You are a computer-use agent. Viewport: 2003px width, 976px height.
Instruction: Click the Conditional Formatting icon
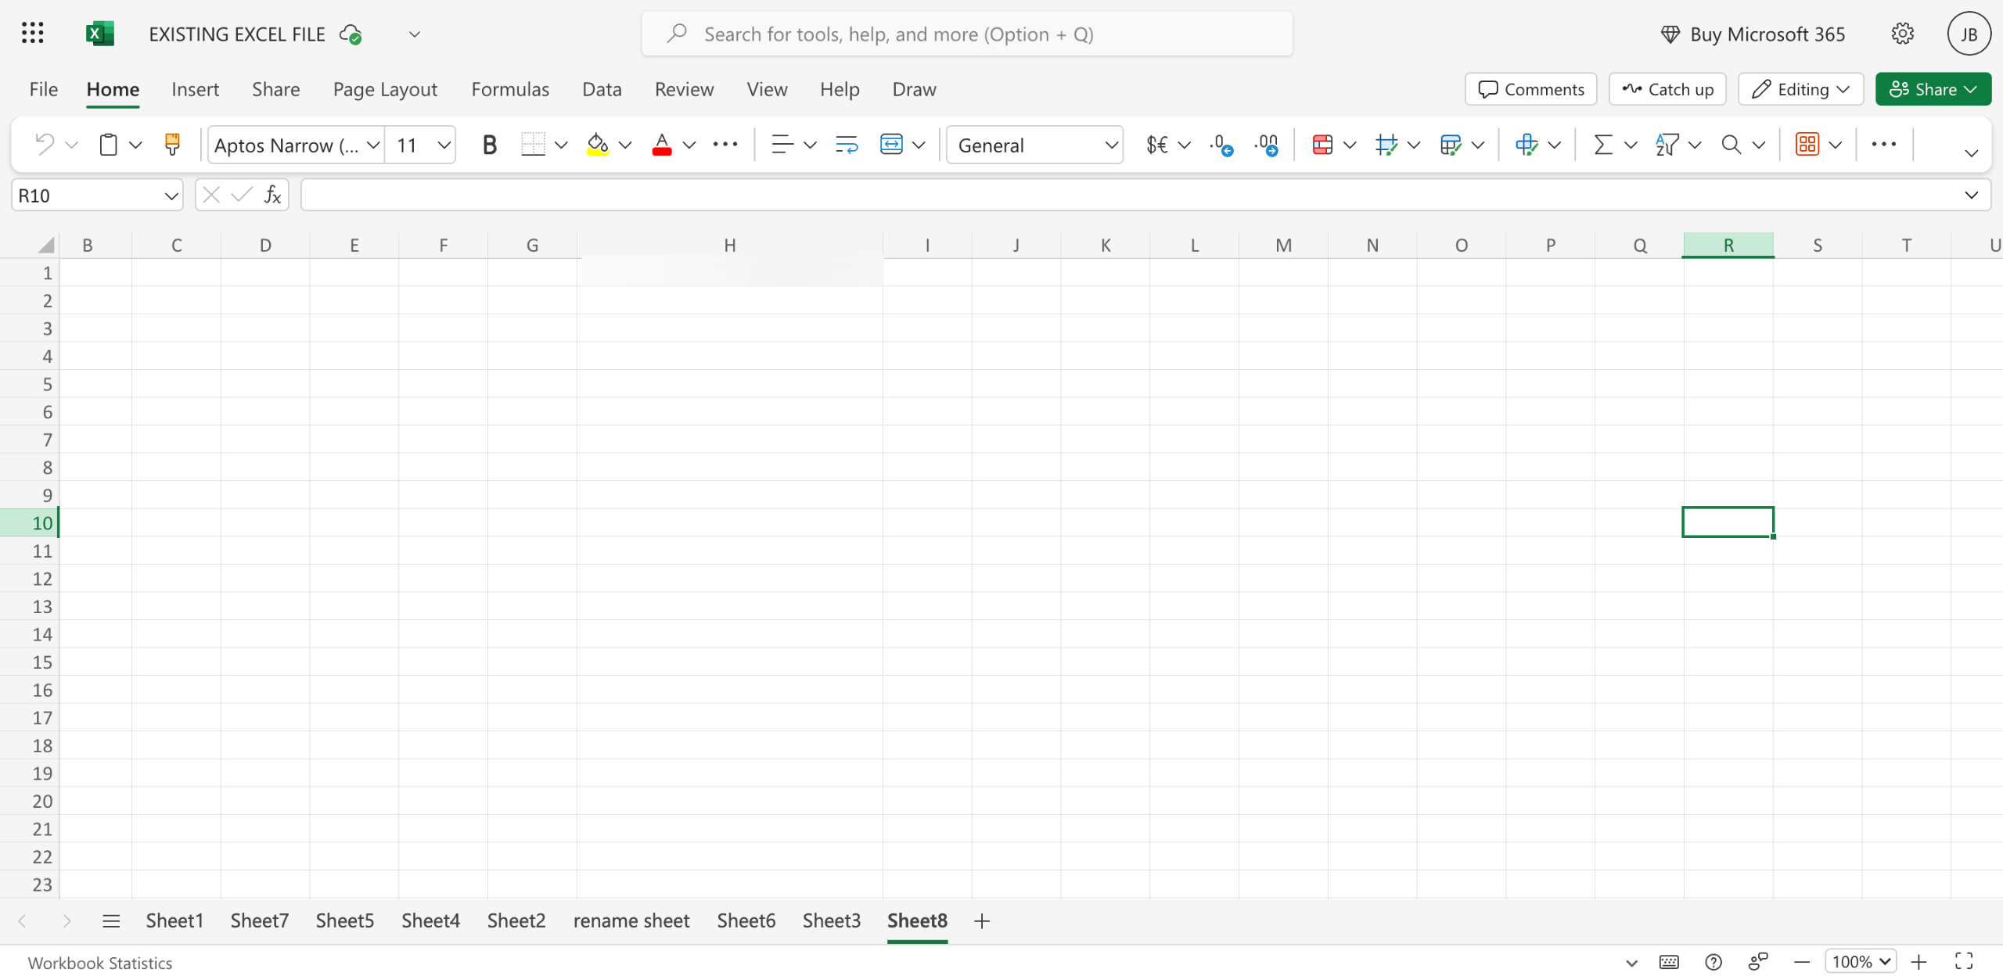[1322, 145]
